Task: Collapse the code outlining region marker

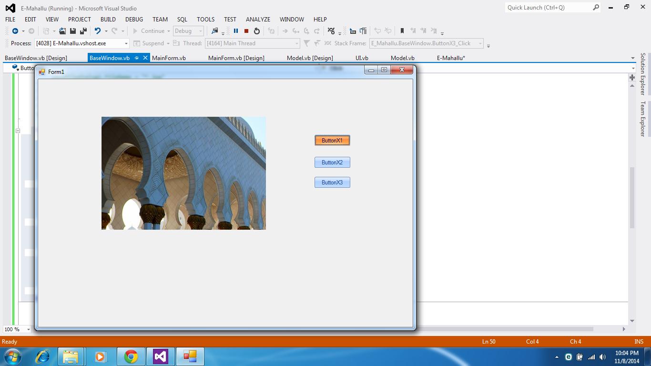Action: (x=18, y=131)
